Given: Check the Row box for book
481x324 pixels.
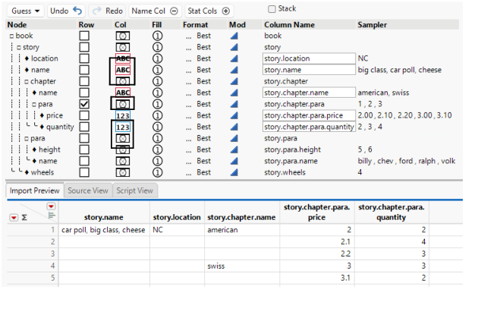Looking at the screenshot, I should [84, 36].
